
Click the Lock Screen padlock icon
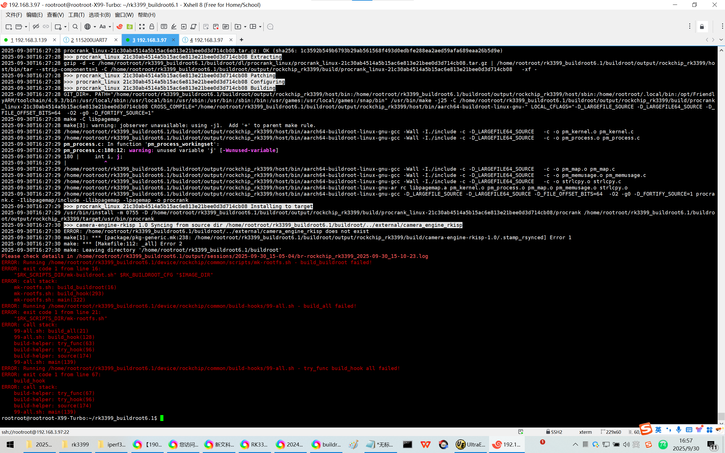pyautogui.click(x=152, y=27)
